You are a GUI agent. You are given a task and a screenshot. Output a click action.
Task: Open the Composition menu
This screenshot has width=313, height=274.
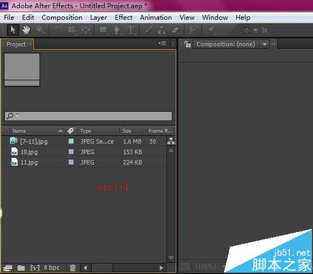[62, 18]
